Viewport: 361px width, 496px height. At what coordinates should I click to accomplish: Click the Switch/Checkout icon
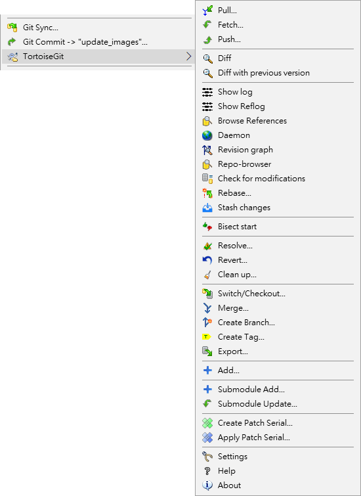pos(207,294)
